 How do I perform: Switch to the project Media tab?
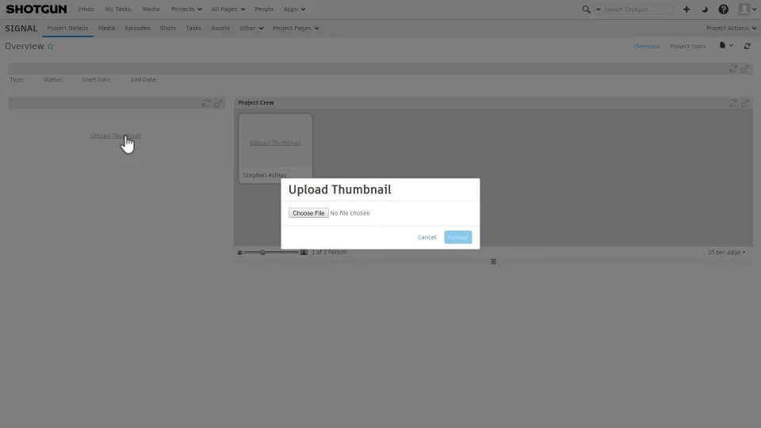coord(106,29)
